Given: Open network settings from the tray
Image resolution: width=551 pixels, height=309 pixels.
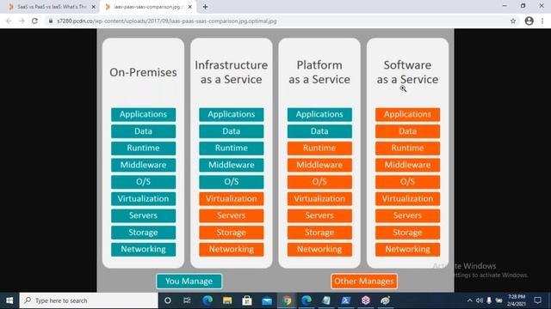Looking at the screenshot, I should [x=498, y=300].
